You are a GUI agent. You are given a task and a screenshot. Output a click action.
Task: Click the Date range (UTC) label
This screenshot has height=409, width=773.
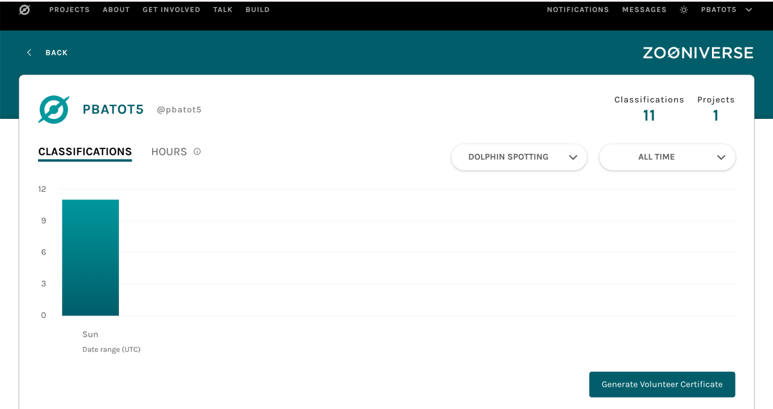[x=111, y=349]
